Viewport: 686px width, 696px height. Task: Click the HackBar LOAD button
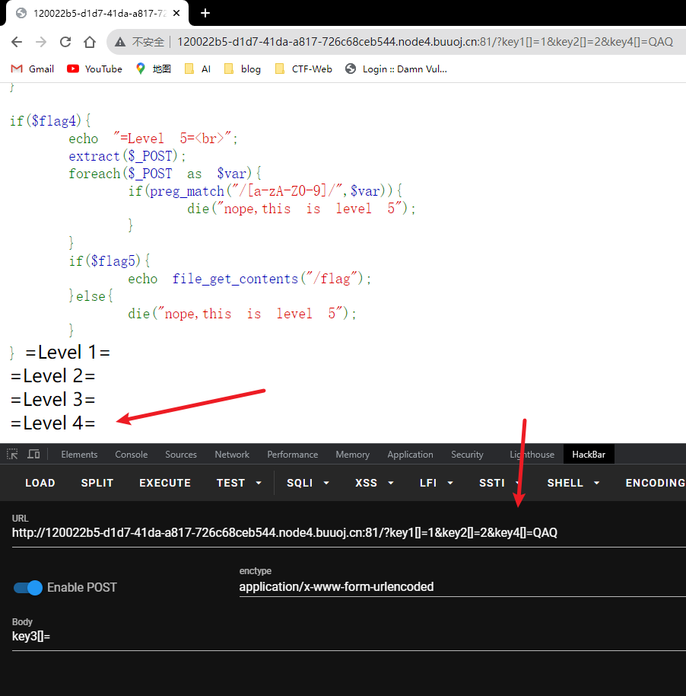[40, 483]
